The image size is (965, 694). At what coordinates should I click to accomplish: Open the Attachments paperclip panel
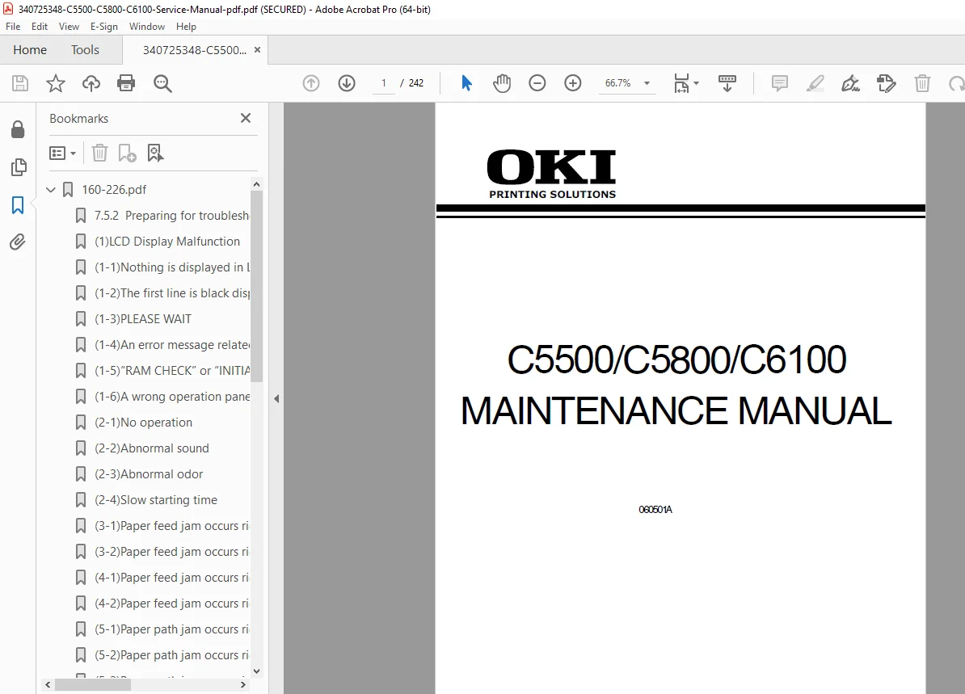click(x=18, y=242)
